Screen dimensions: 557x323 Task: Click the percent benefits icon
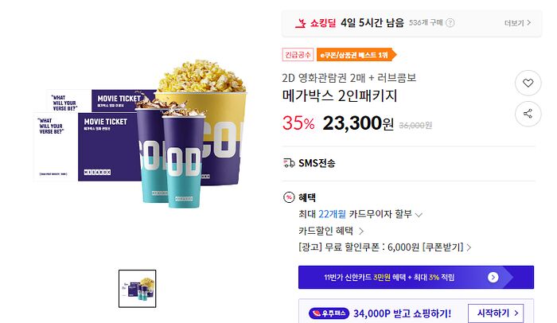coord(289,197)
